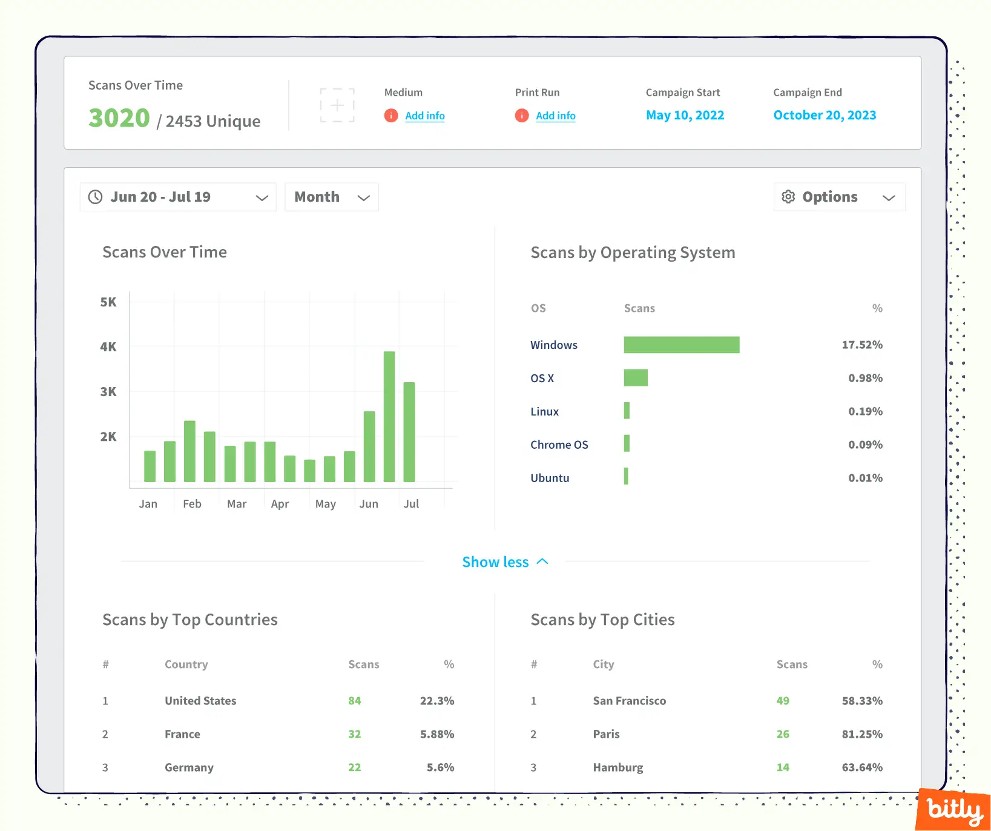The image size is (991, 831).
Task: Open the Options dropdown menu
Action: tap(839, 197)
